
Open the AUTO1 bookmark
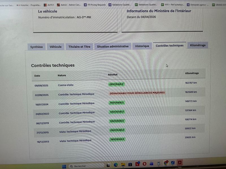click(49, 5)
